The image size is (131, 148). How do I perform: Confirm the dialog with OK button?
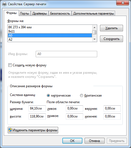click(72, 141)
